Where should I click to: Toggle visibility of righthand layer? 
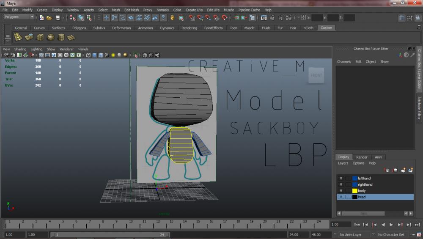point(341,184)
